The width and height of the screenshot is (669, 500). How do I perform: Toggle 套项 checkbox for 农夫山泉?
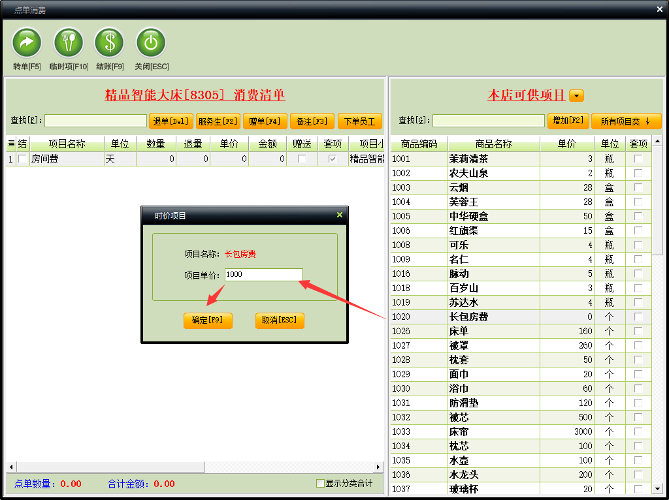[x=638, y=173]
